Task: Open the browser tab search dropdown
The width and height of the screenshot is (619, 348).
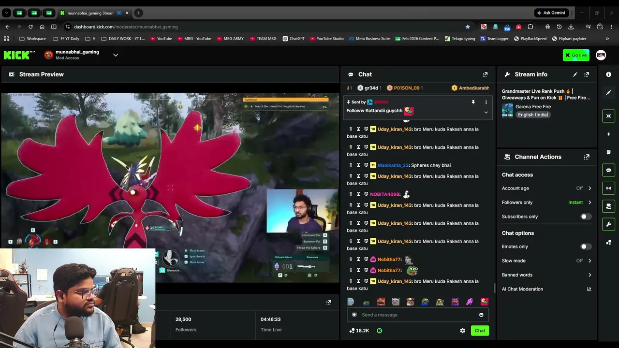Action: click(7, 13)
